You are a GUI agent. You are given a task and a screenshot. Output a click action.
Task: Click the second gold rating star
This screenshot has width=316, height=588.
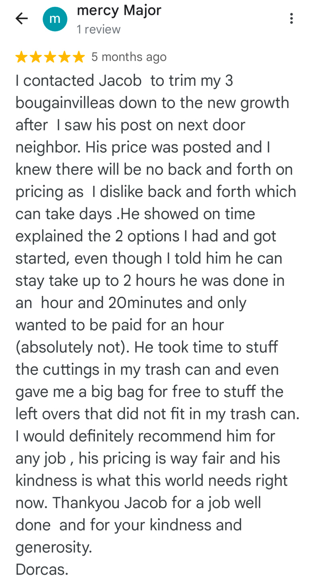pos(36,57)
